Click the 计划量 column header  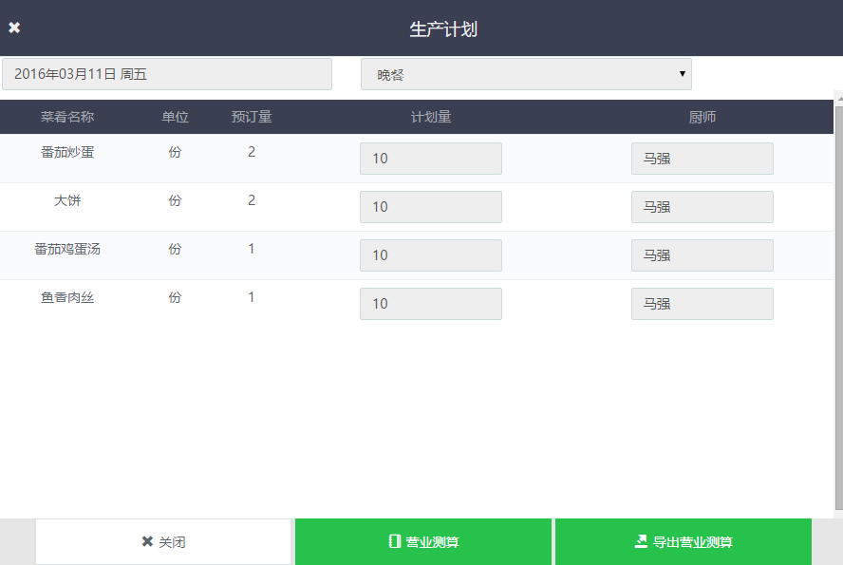pyautogui.click(x=431, y=117)
